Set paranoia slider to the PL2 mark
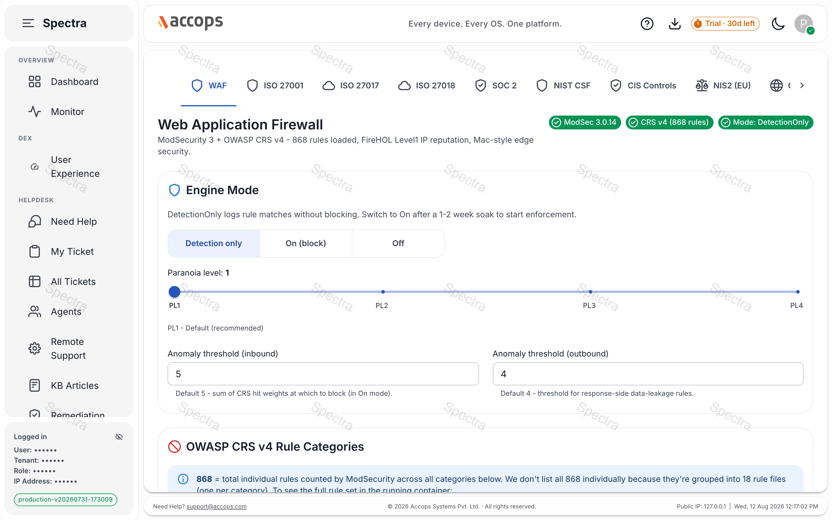Screen dimensions: 832x520 (x=383, y=292)
